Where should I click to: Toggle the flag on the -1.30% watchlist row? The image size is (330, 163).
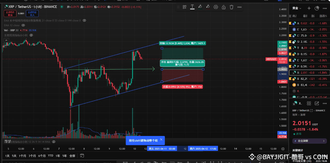290,36
